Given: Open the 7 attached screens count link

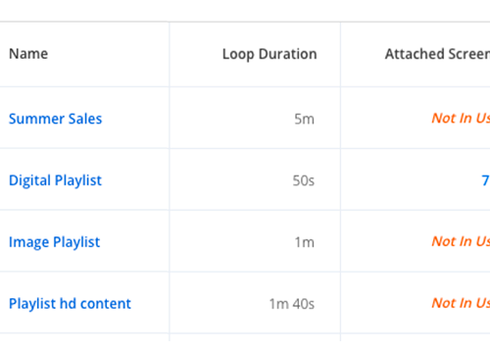Looking at the screenshot, I should pos(485,180).
